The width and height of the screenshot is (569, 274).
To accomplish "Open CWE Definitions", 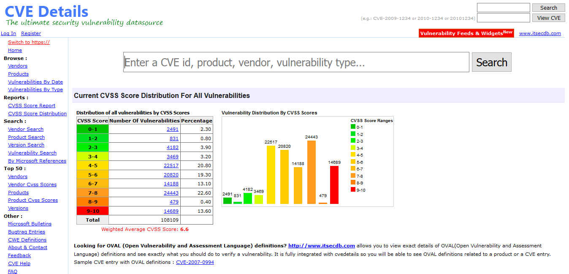I will coord(27,240).
